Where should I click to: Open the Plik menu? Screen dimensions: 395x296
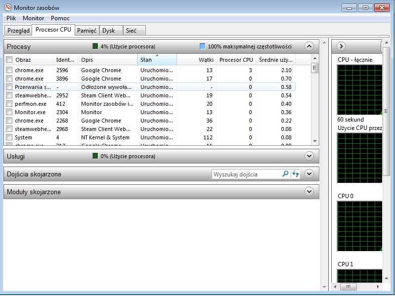[x=11, y=18]
